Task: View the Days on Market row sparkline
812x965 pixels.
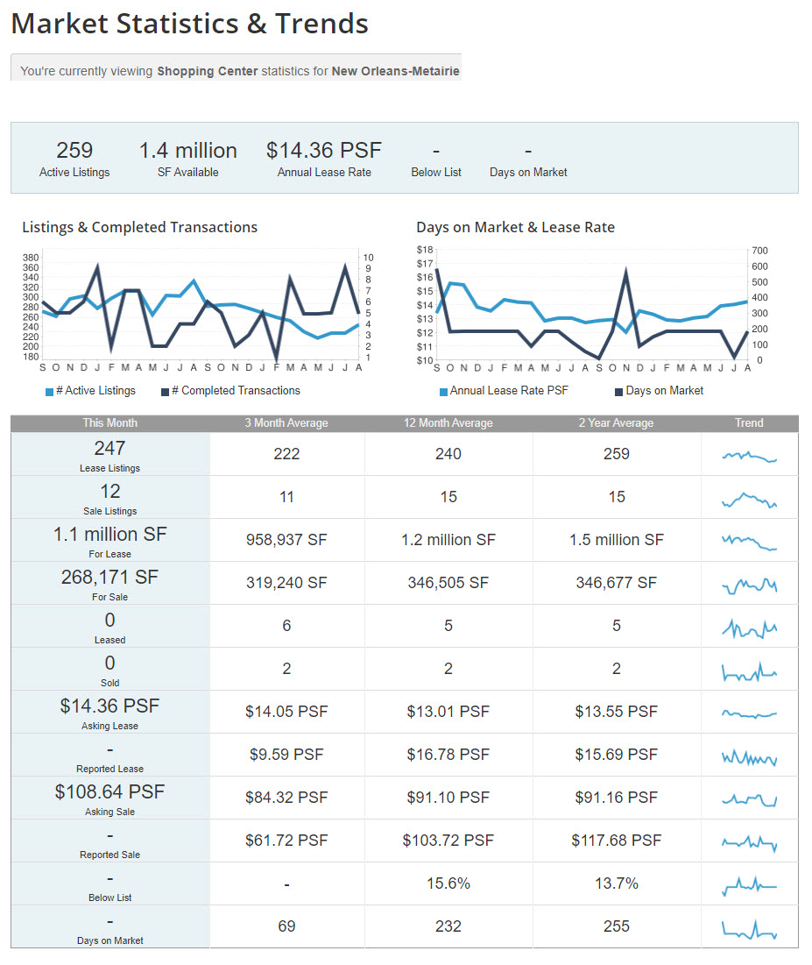Action: tap(749, 929)
